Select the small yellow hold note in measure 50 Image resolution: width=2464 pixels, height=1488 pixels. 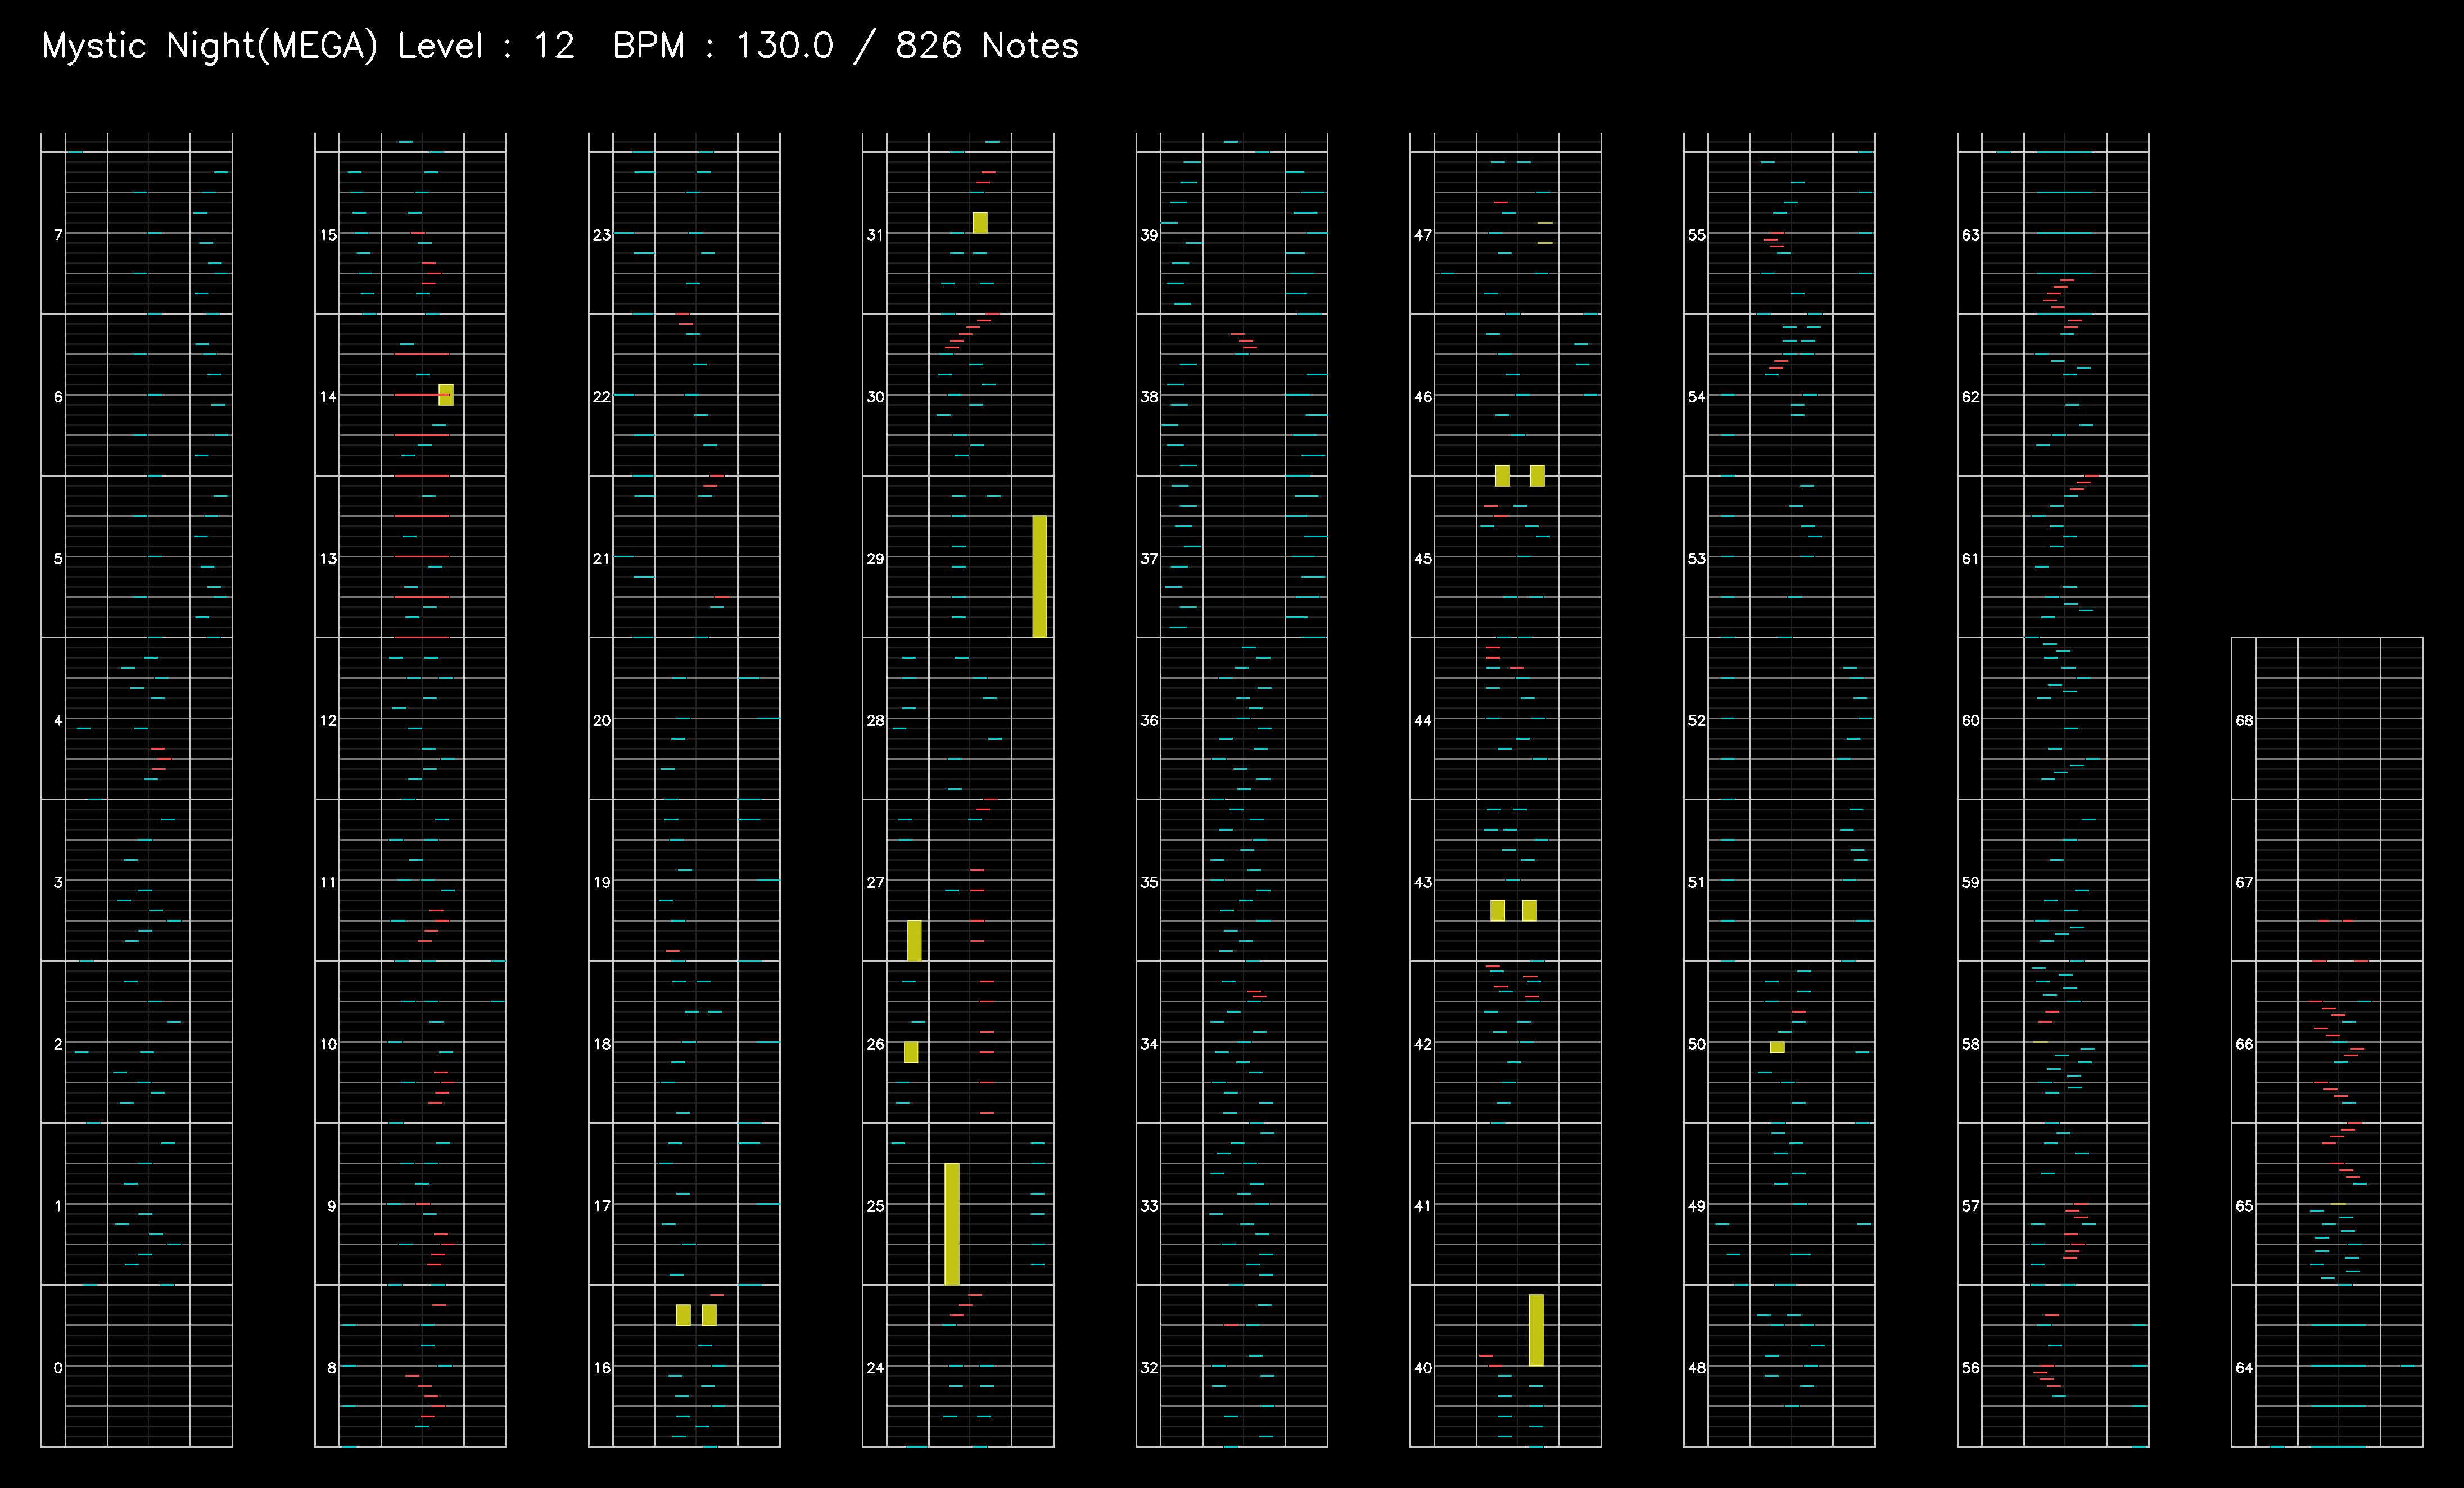point(1777,1047)
